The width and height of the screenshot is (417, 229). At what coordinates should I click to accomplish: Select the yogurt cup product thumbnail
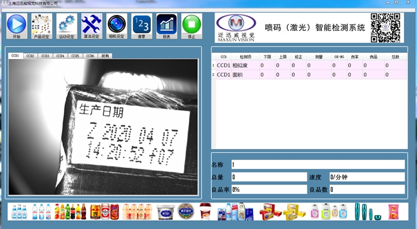click(166, 212)
